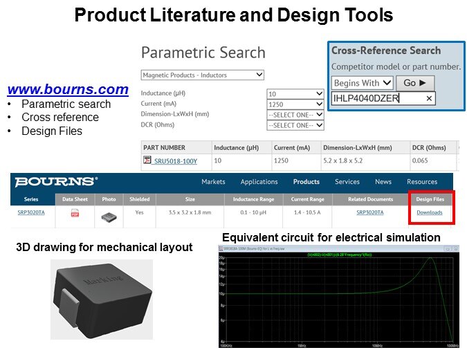Click the competitor part number input field
467x350 pixels.
tap(377, 99)
